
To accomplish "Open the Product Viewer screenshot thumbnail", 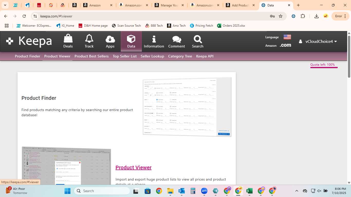I will (x=66, y=166).
